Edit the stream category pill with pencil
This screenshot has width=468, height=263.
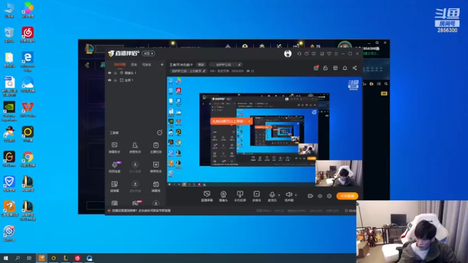[x=225, y=64]
